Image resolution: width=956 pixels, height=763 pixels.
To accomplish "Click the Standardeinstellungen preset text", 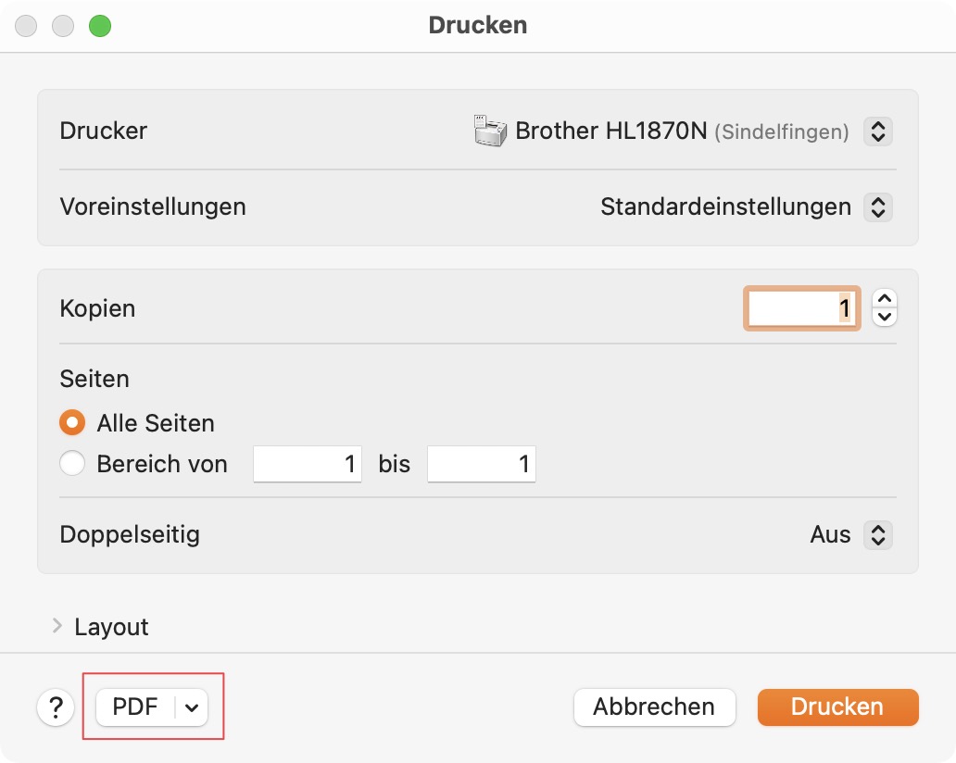I will (x=725, y=207).
